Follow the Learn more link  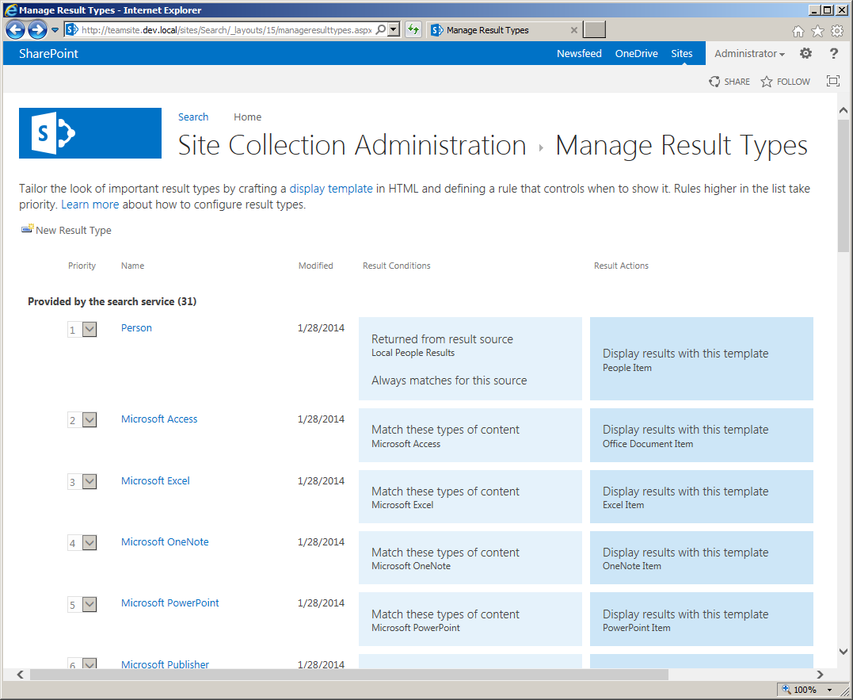89,205
